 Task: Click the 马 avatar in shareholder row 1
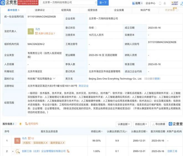pos(17,141)
